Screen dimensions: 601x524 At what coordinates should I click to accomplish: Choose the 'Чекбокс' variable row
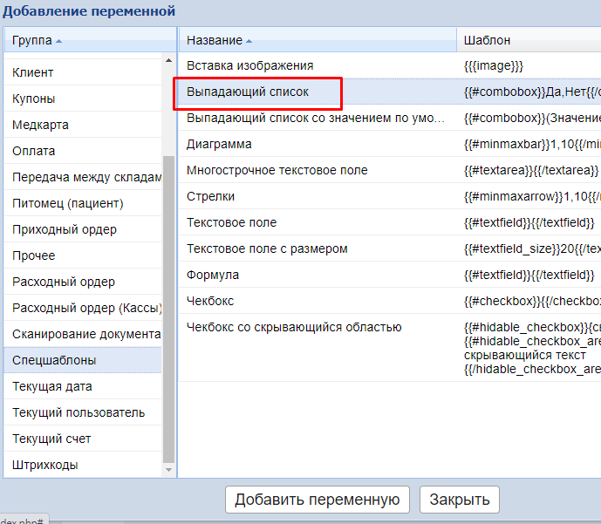point(210,301)
